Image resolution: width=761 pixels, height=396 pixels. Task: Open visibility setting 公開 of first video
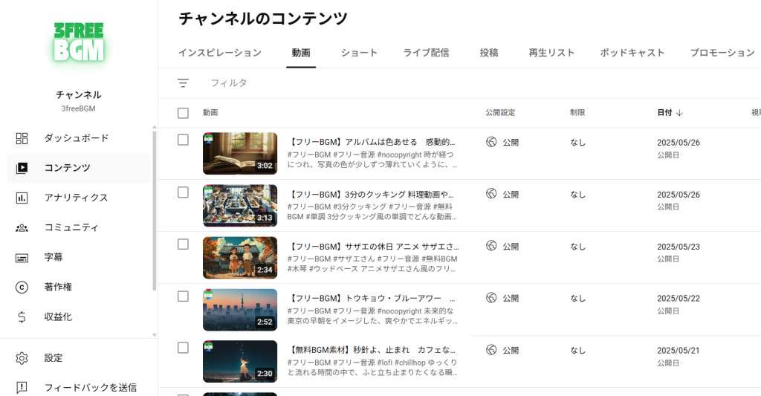(x=503, y=142)
